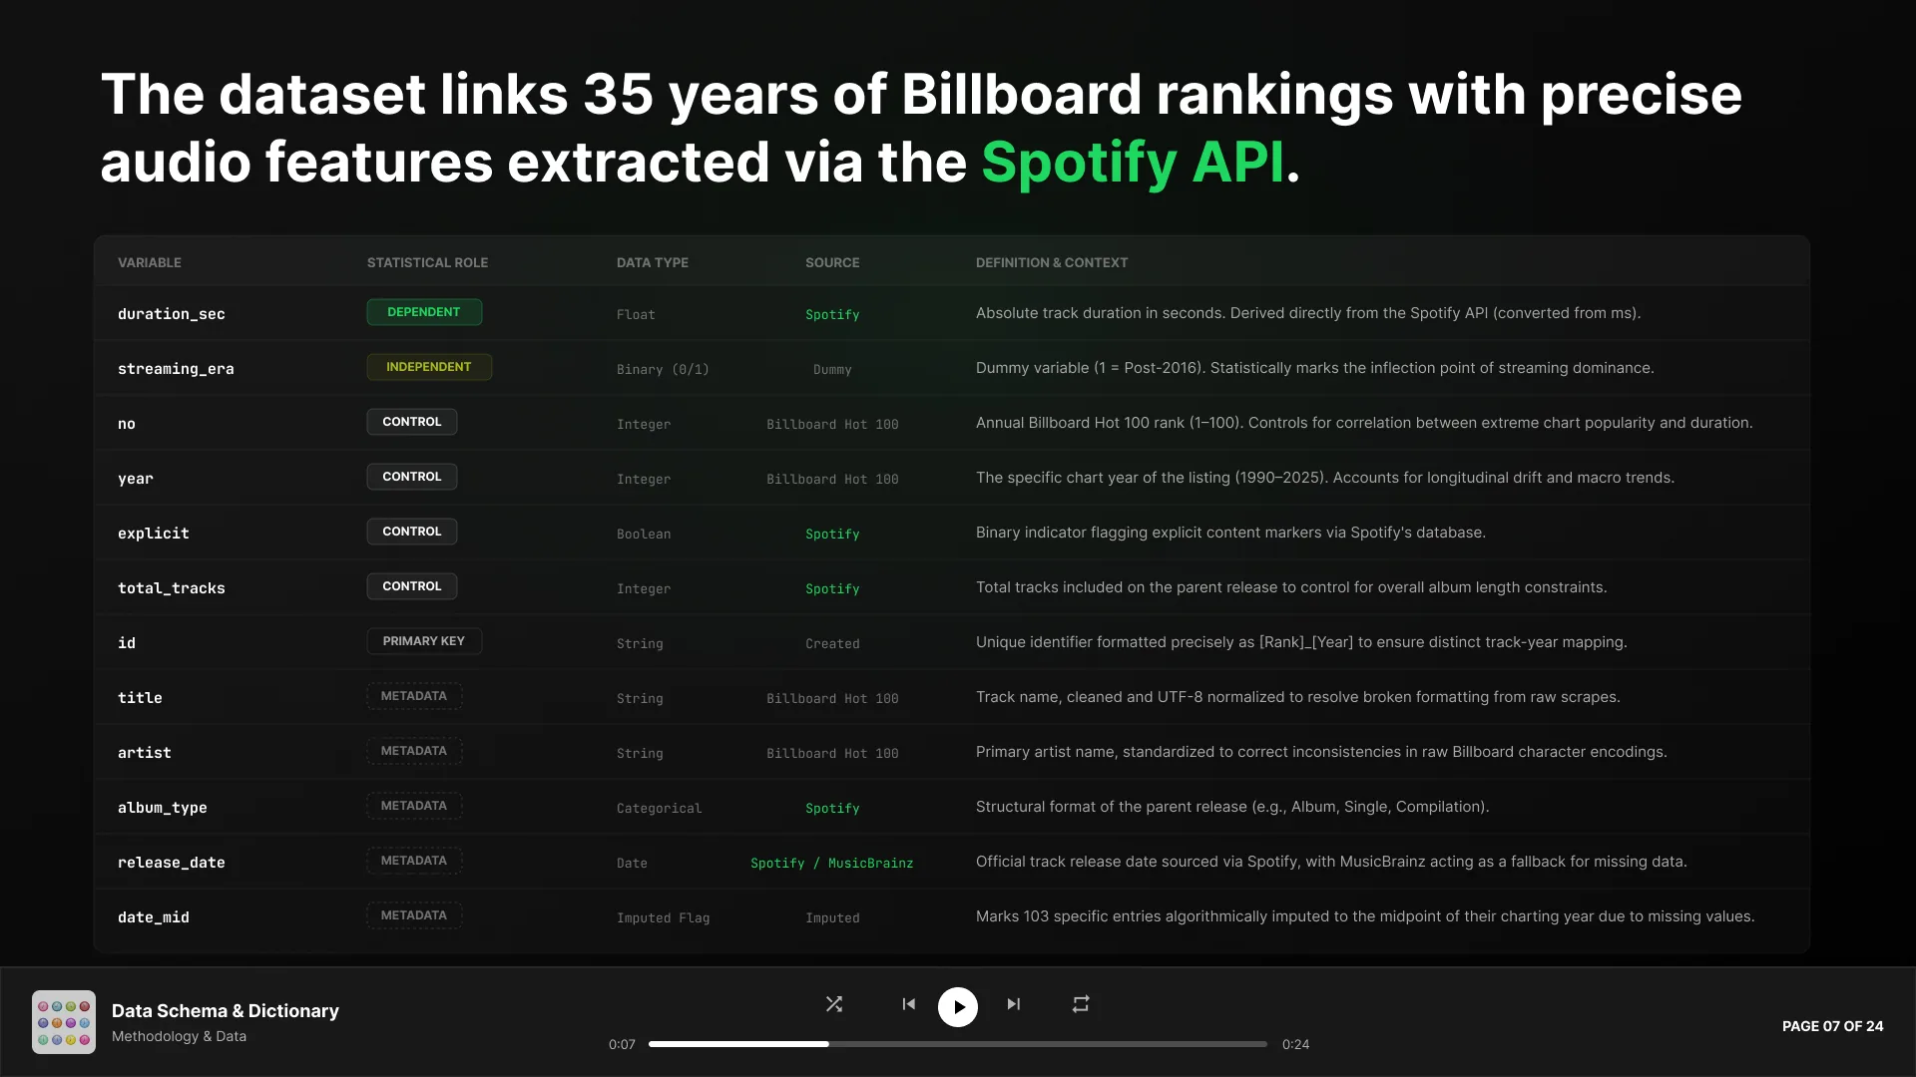Click the Spotify source in the duration_sec row
Screen dimensions: 1916x1077
tap(832, 314)
